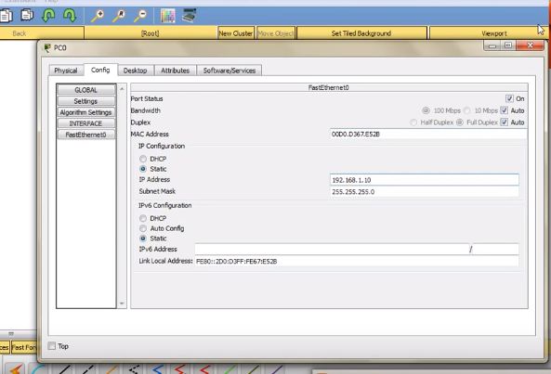Click the PC0 window title icon

point(47,47)
